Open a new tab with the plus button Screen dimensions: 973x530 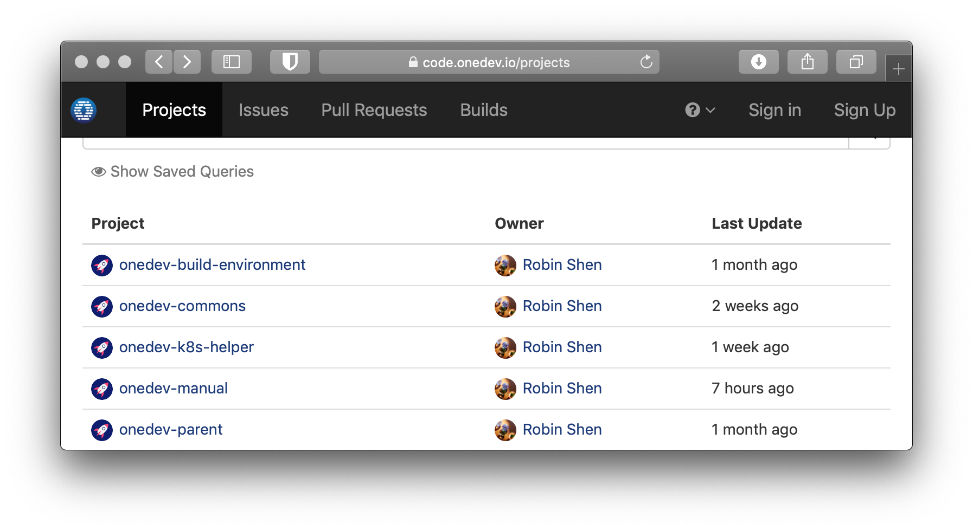tap(899, 69)
